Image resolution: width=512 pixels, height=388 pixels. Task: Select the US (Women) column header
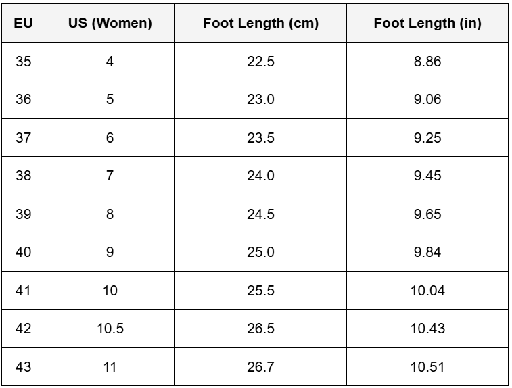(x=110, y=23)
